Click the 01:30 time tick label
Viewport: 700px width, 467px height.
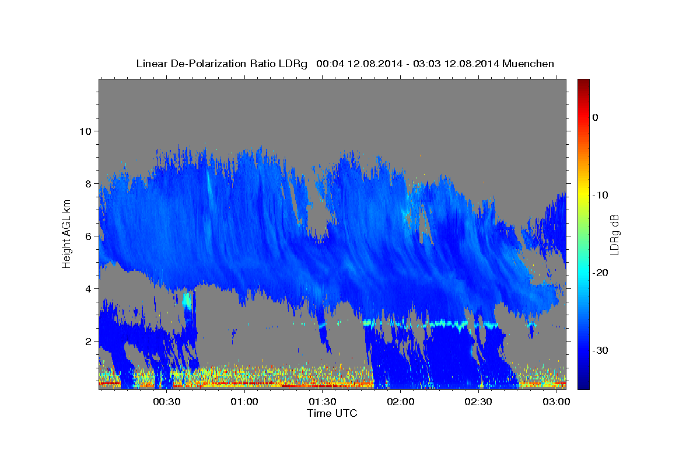[323, 402]
